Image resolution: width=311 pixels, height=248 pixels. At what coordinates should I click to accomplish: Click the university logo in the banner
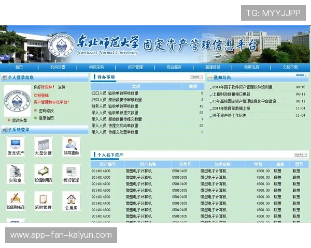(x=62, y=46)
